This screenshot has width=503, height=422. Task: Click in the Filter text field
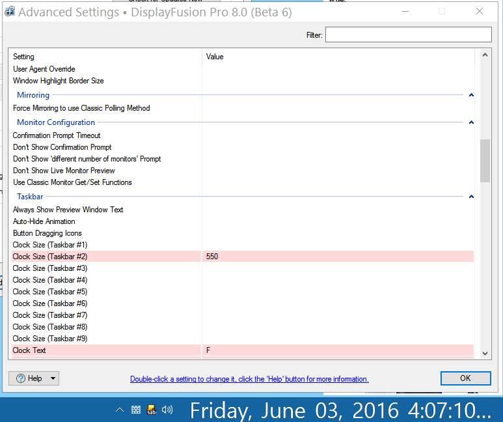coord(408,35)
